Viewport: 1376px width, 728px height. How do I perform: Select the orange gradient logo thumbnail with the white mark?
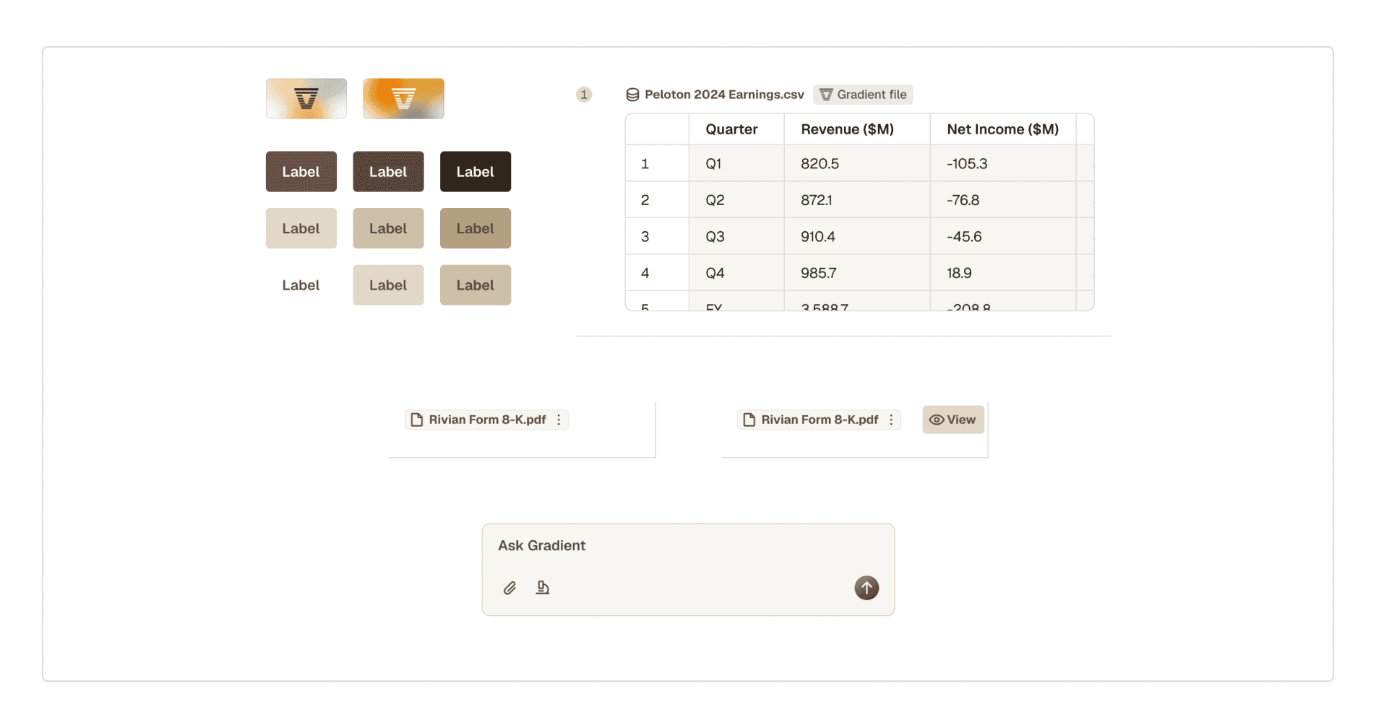click(403, 98)
